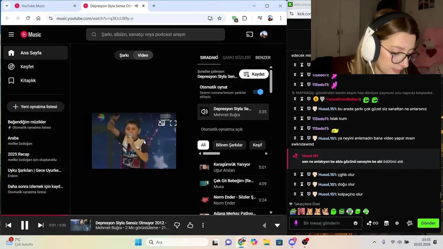Select the All filter chip
The width and height of the screenshot is (443, 249).
203,145
